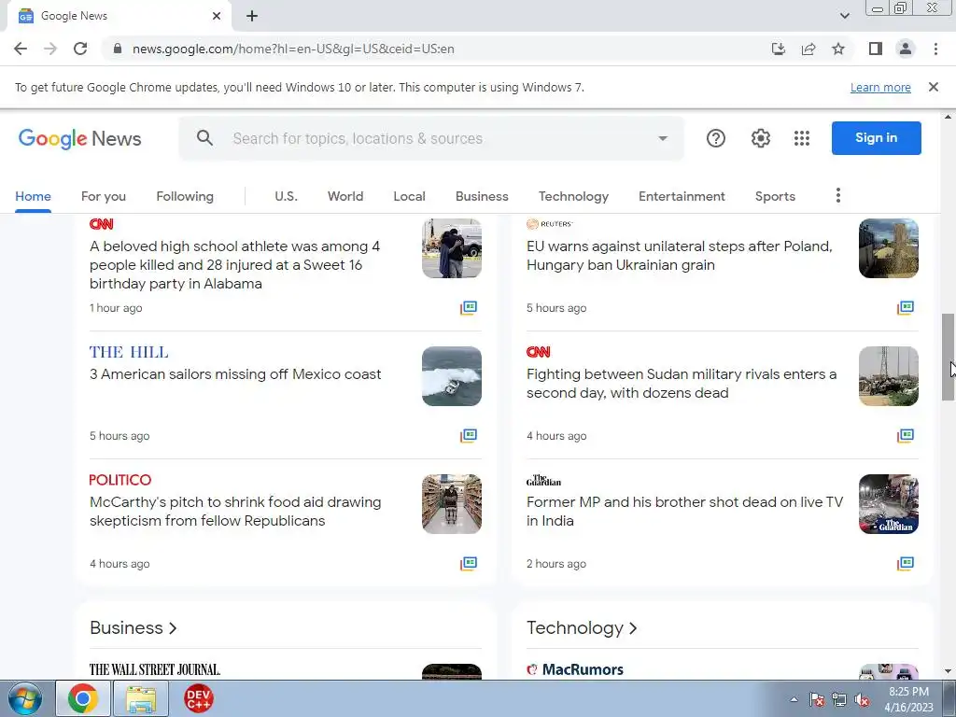The height and width of the screenshot is (717, 956).
Task: Click the Sign in button
Action: (x=876, y=138)
